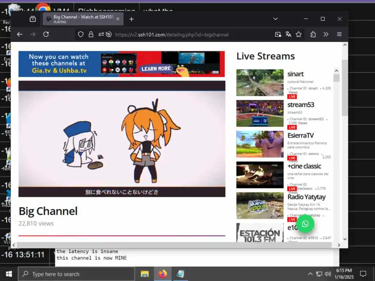Open the Radio Yatytay thumbnail
This screenshot has width=375, height=281.
pos(260,206)
